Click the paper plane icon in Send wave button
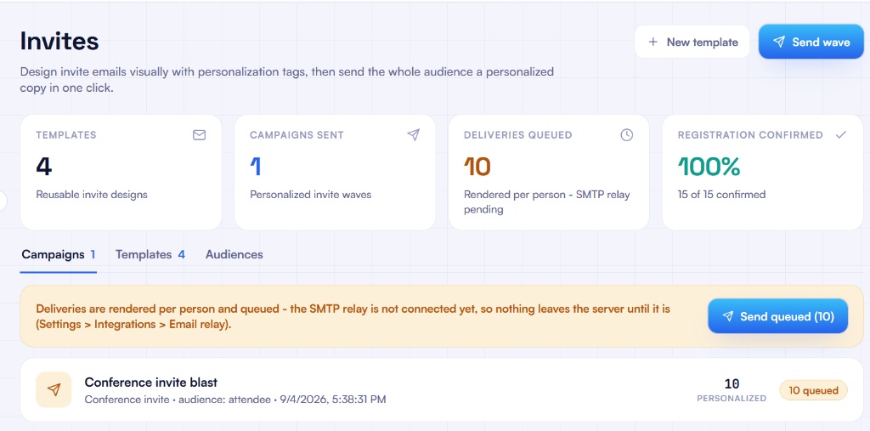Viewport: 870px width, 431px height. click(x=779, y=42)
